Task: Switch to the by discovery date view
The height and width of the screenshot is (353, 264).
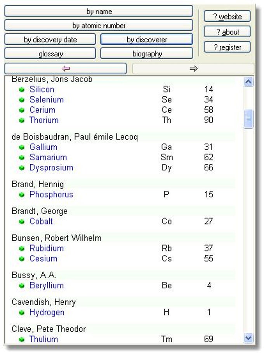Action: [x=50, y=39]
